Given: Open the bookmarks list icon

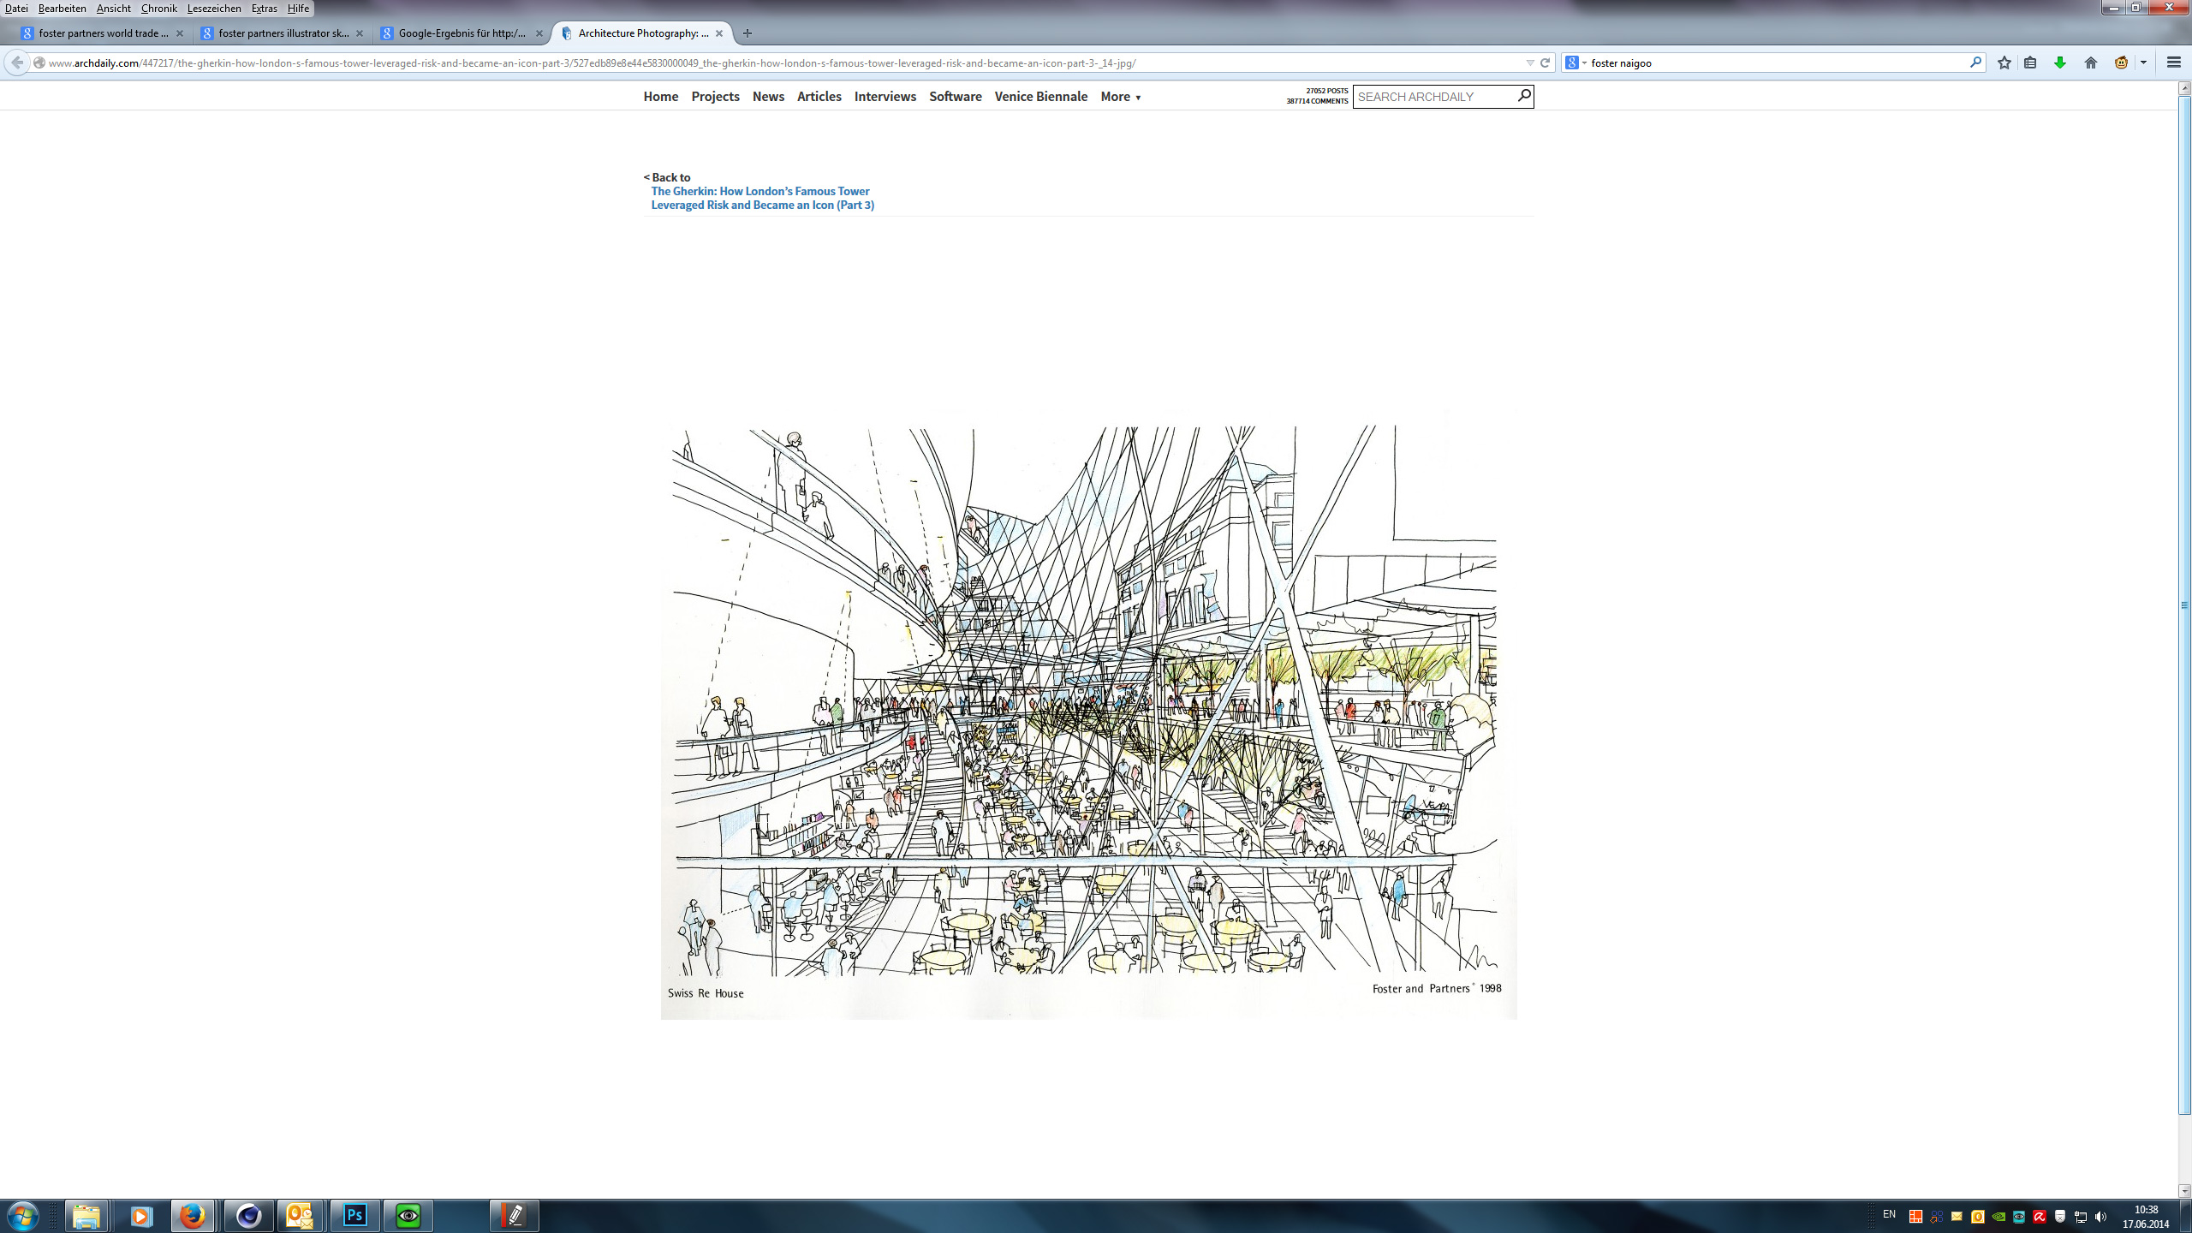Looking at the screenshot, I should [x=2030, y=63].
